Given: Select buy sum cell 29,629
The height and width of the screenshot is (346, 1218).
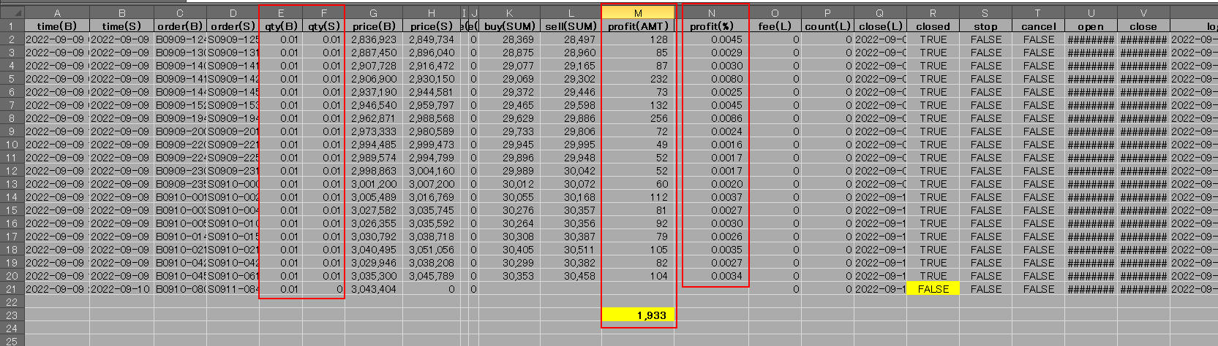Looking at the screenshot, I should pyautogui.click(x=509, y=118).
